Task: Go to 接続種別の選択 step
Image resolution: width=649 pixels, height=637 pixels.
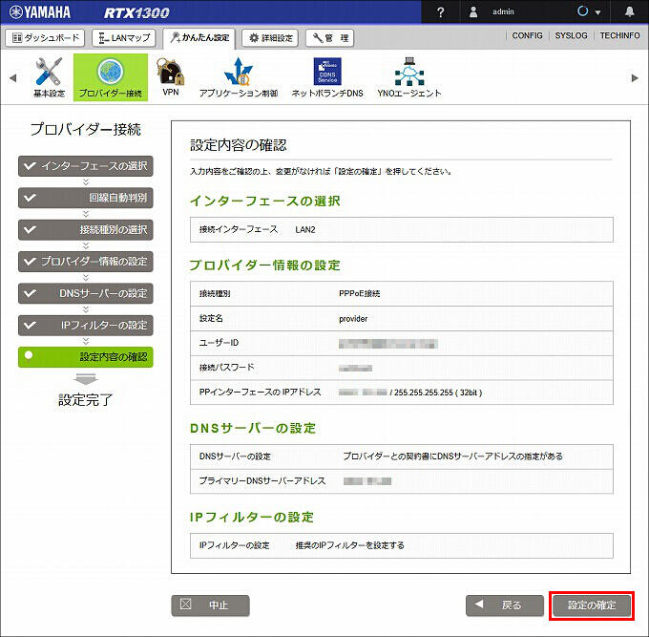Action: tap(86, 230)
